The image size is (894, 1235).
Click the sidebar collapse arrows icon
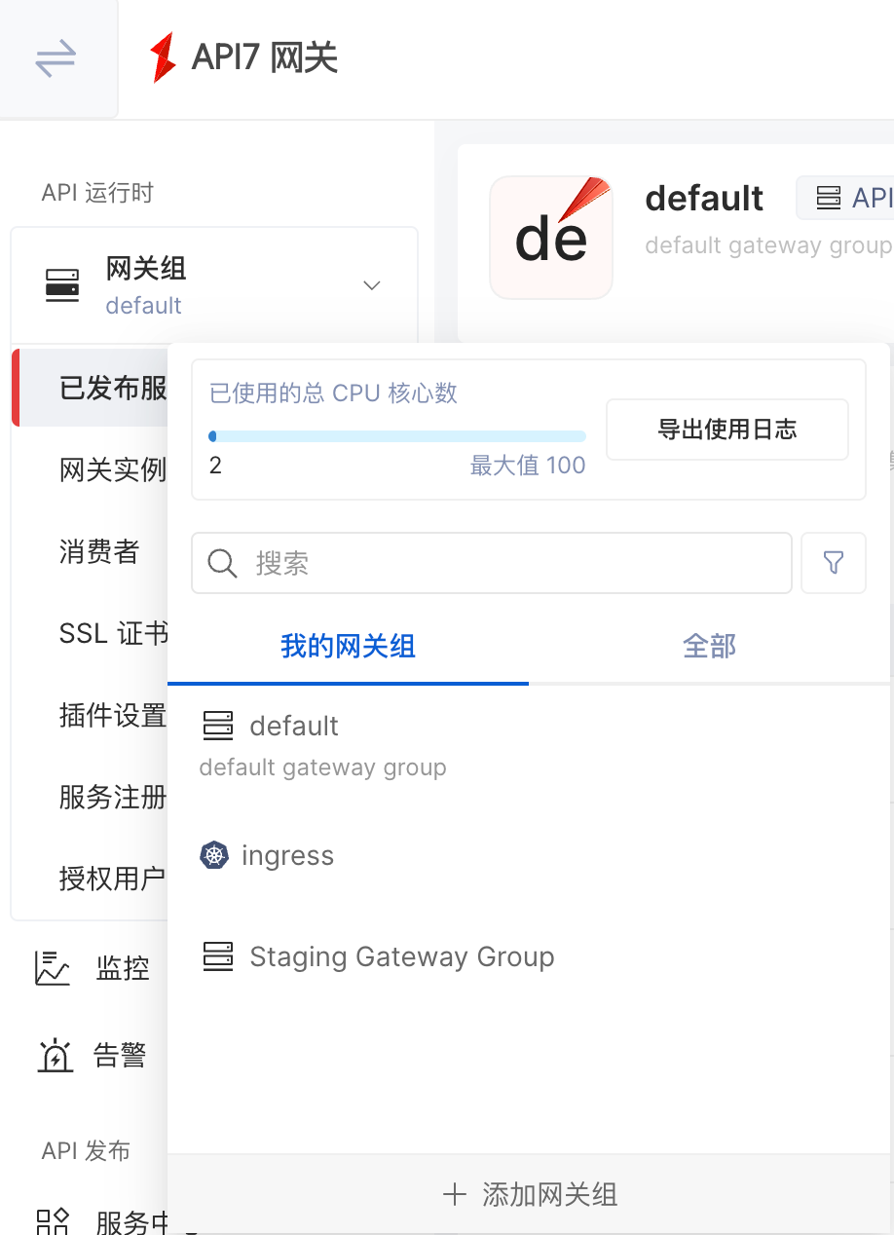tap(56, 58)
